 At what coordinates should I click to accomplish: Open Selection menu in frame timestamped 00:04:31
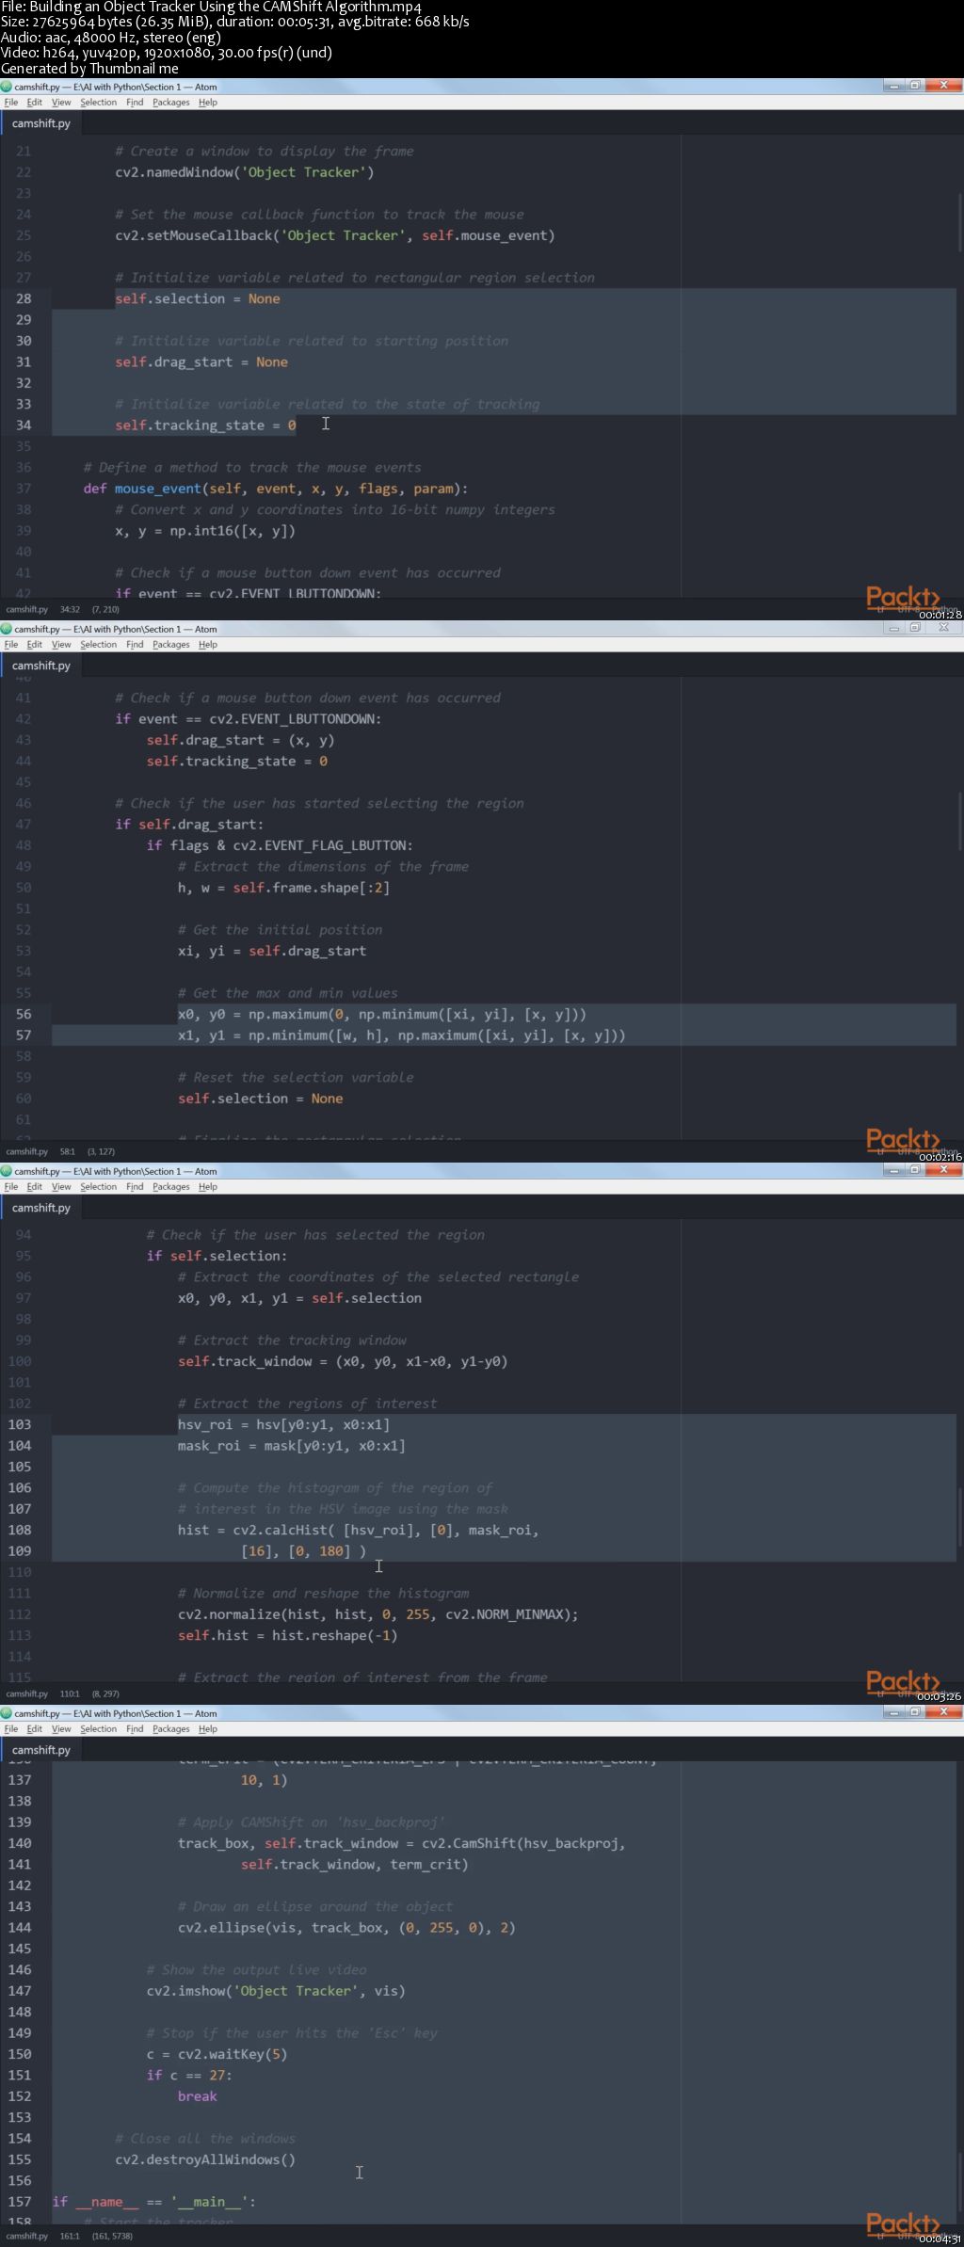pyautogui.click(x=99, y=1729)
